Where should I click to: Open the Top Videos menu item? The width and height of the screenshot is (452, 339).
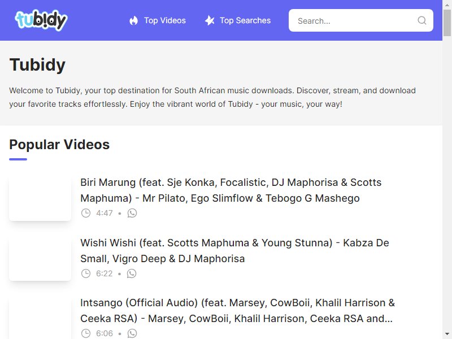pyautogui.click(x=158, y=20)
